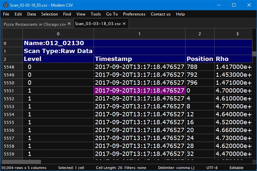
Task: Open the Edit menu
Action: tap(18, 14)
